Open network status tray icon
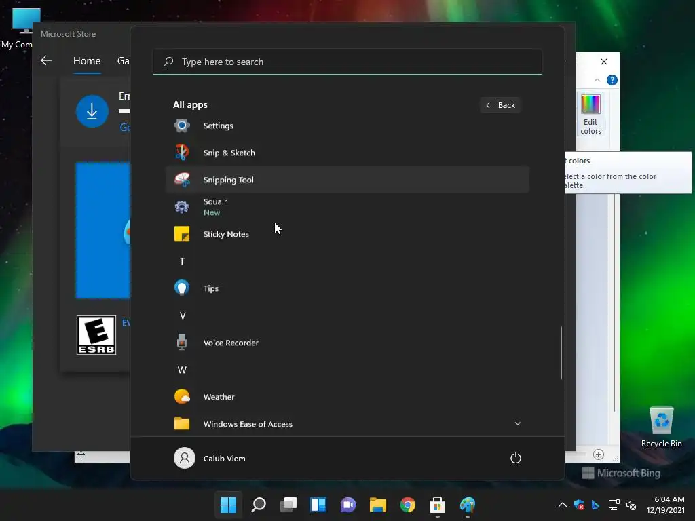Viewport: 695px width, 521px height. (614, 505)
